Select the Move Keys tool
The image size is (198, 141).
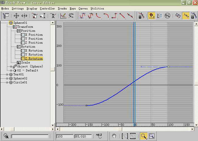16,16
